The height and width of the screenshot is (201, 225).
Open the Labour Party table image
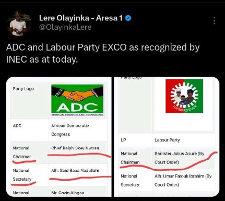pos(167,137)
